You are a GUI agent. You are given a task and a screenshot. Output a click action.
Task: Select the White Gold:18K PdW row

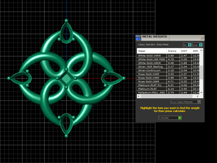click(x=168, y=59)
